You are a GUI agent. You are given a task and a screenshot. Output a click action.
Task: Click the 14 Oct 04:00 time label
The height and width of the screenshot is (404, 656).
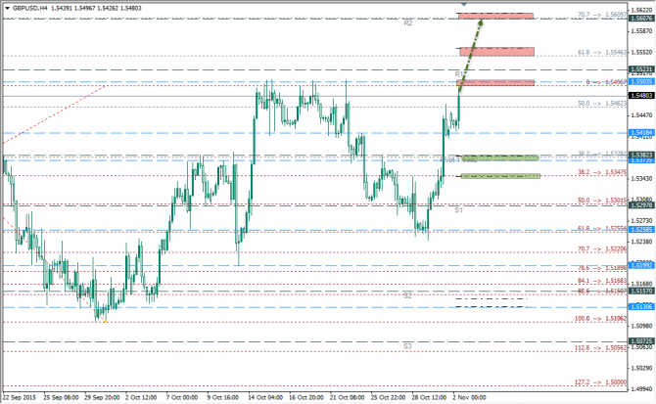click(265, 397)
